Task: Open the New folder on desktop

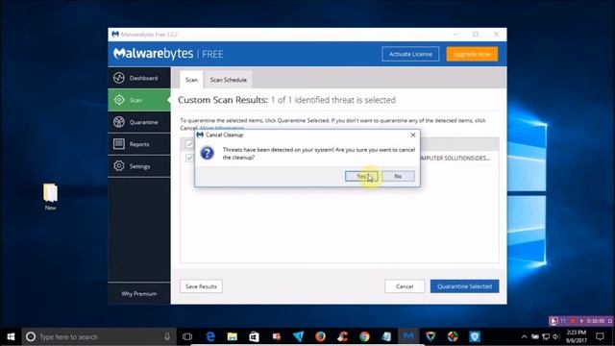Action: pyautogui.click(x=50, y=197)
